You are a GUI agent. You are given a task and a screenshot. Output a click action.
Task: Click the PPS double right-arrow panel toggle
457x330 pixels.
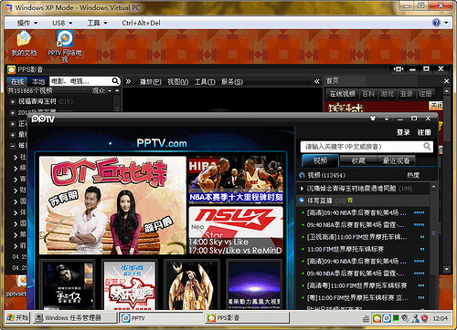pos(128,81)
